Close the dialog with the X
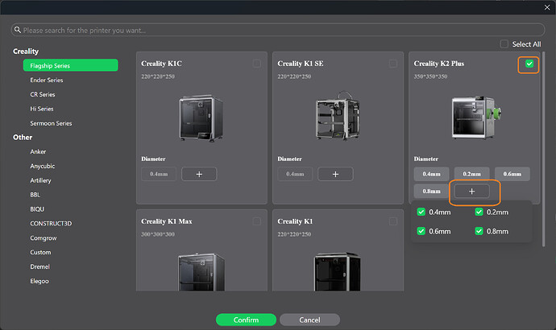 (x=547, y=7)
